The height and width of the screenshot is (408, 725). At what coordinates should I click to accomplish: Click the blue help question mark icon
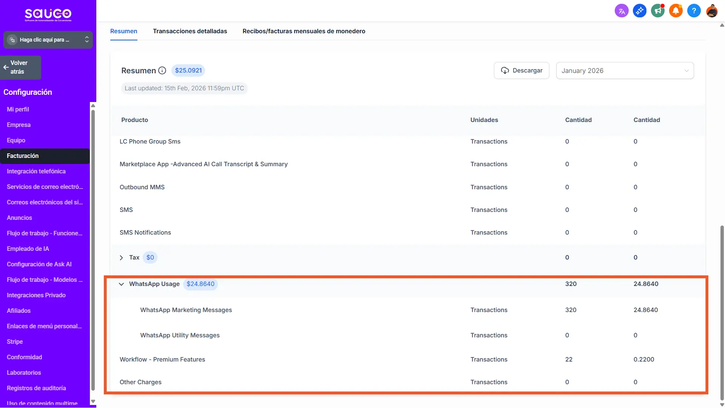[x=694, y=11]
